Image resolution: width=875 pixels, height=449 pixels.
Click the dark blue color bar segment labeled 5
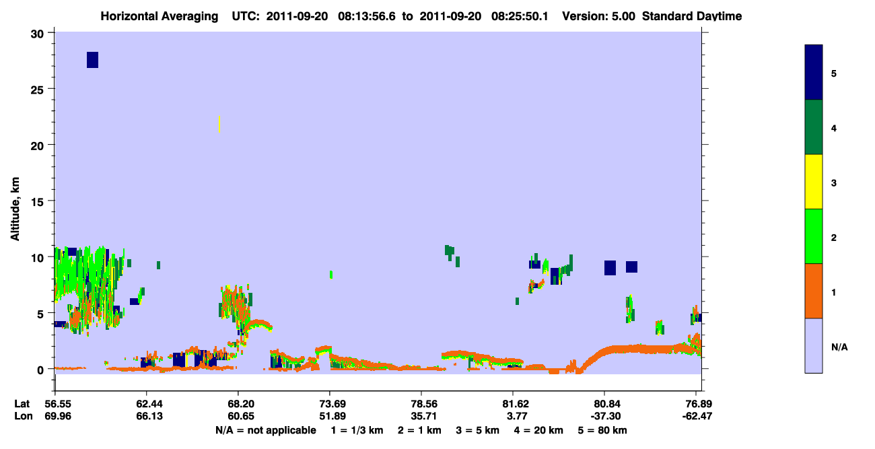[814, 73]
